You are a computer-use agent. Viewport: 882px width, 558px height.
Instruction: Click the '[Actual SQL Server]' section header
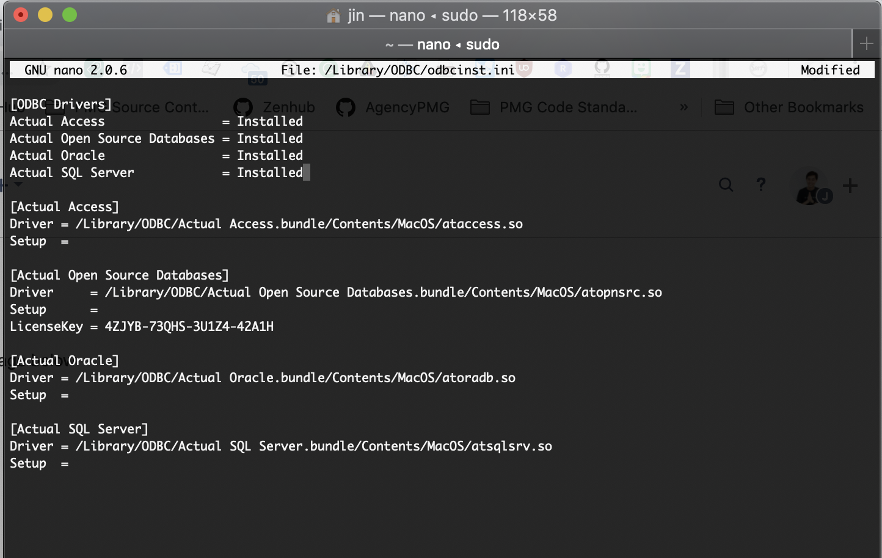[79, 429]
